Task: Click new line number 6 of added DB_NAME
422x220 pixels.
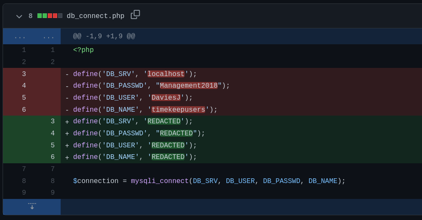Action: click(52, 157)
